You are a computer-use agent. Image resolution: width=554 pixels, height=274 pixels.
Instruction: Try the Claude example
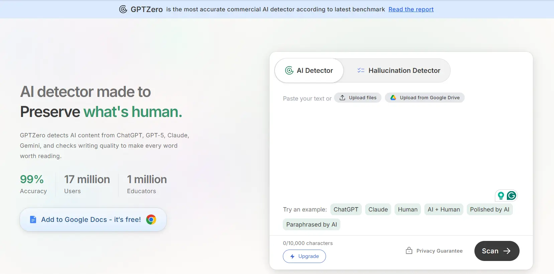378,210
